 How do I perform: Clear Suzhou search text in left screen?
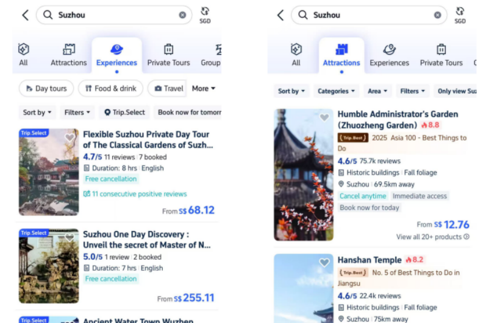point(182,15)
